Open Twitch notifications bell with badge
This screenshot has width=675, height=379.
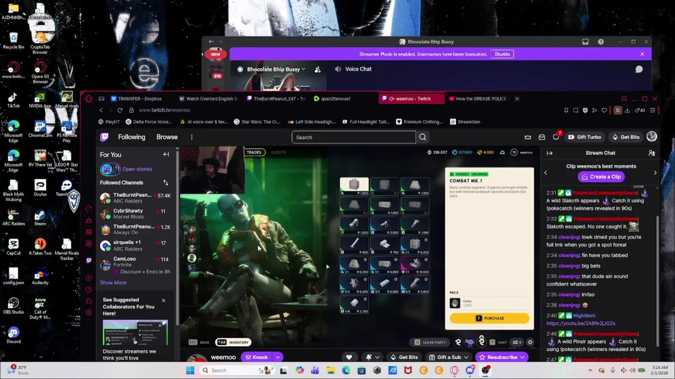pyautogui.click(x=556, y=137)
